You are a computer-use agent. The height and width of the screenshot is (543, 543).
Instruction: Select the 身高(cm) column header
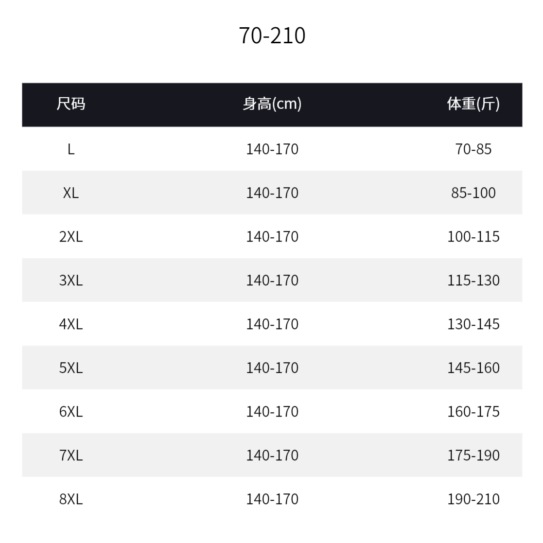272,104
